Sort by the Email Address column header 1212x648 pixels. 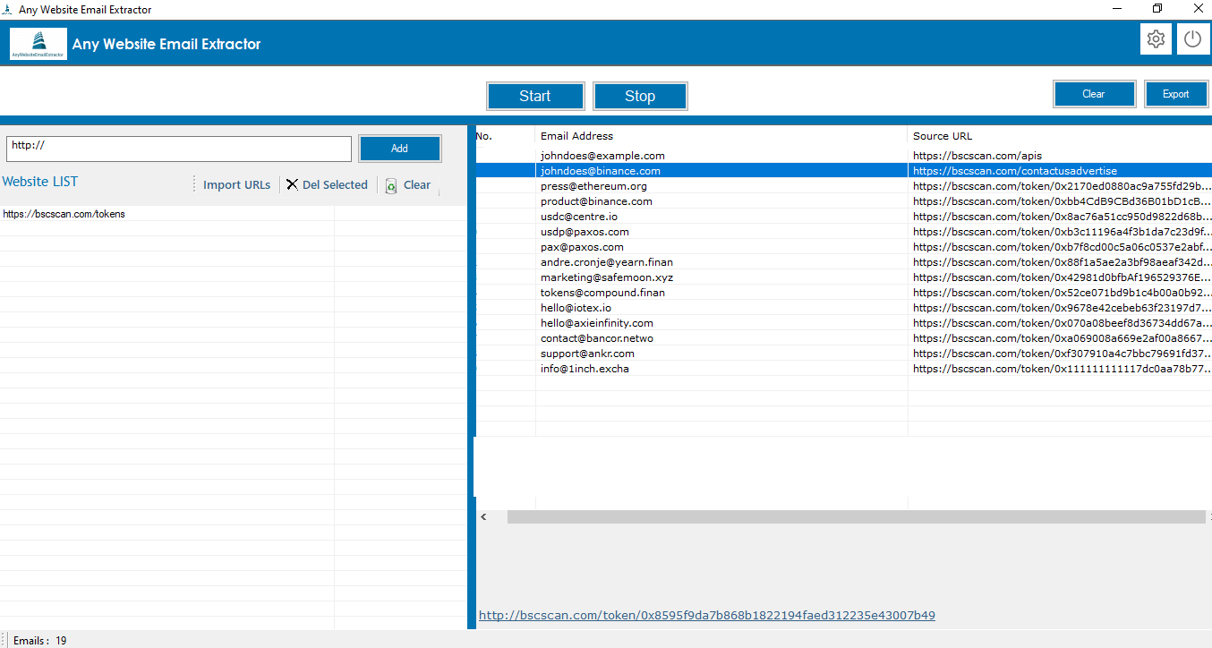pos(721,136)
